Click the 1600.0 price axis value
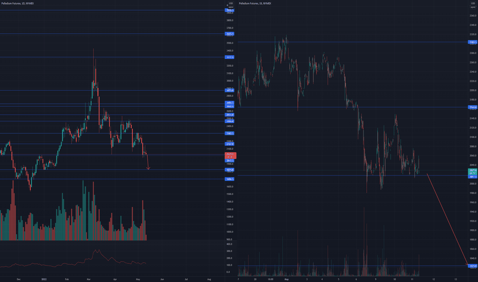 tap(230, 187)
